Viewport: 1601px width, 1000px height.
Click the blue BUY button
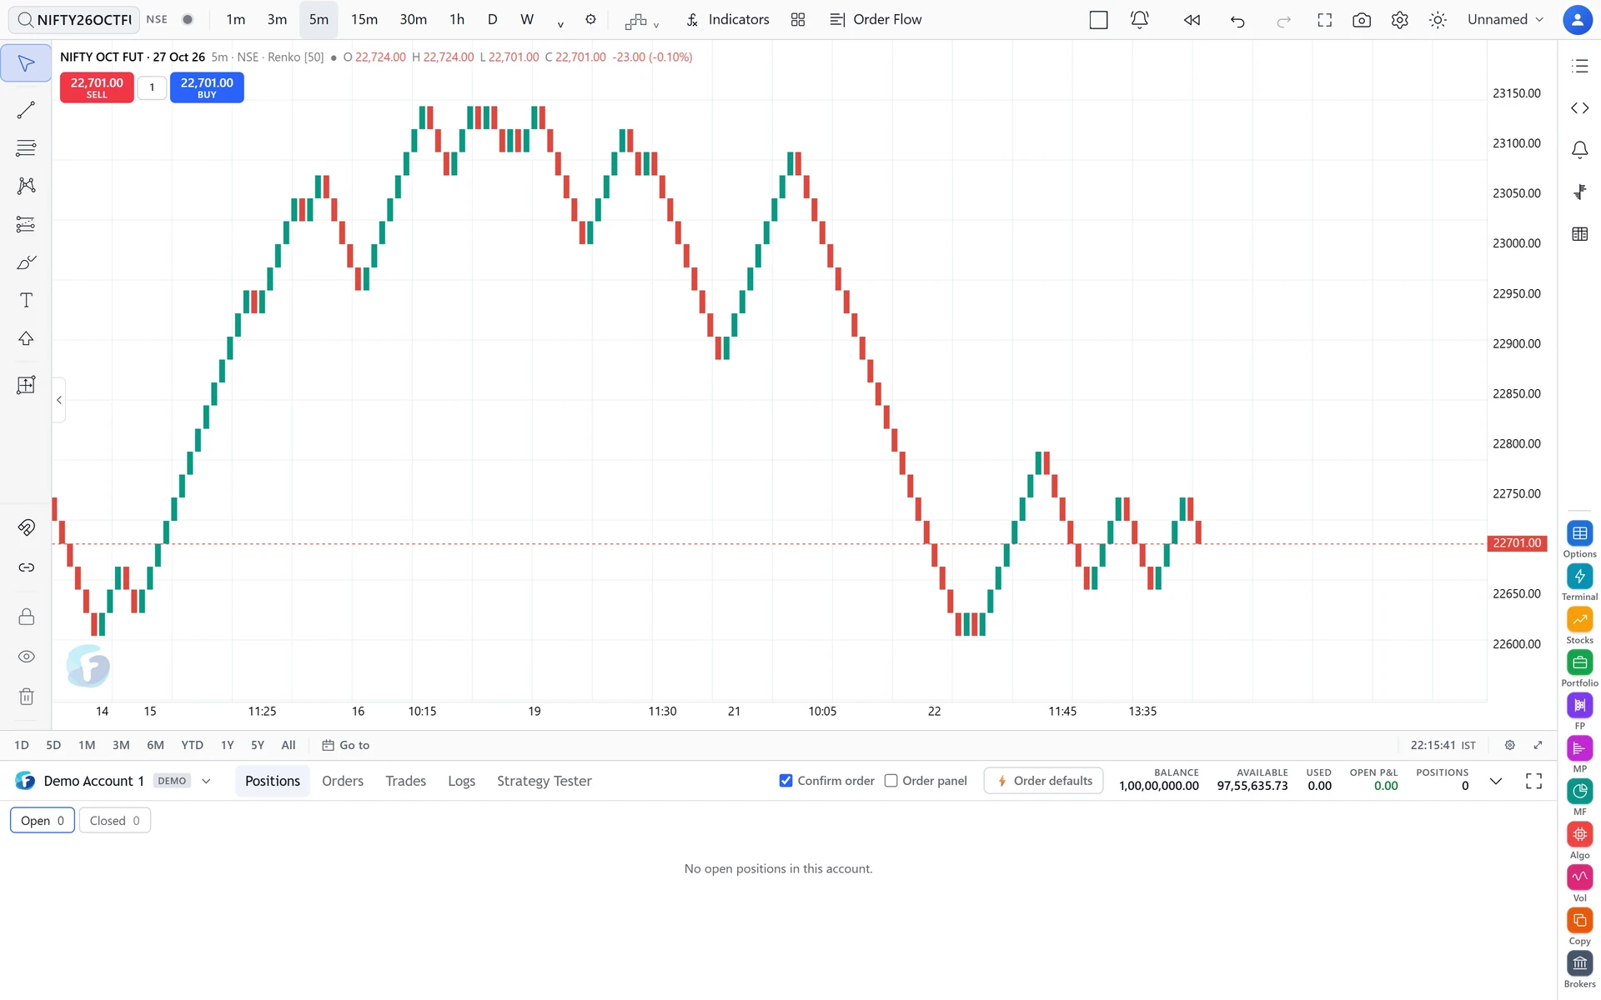pyautogui.click(x=207, y=87)
